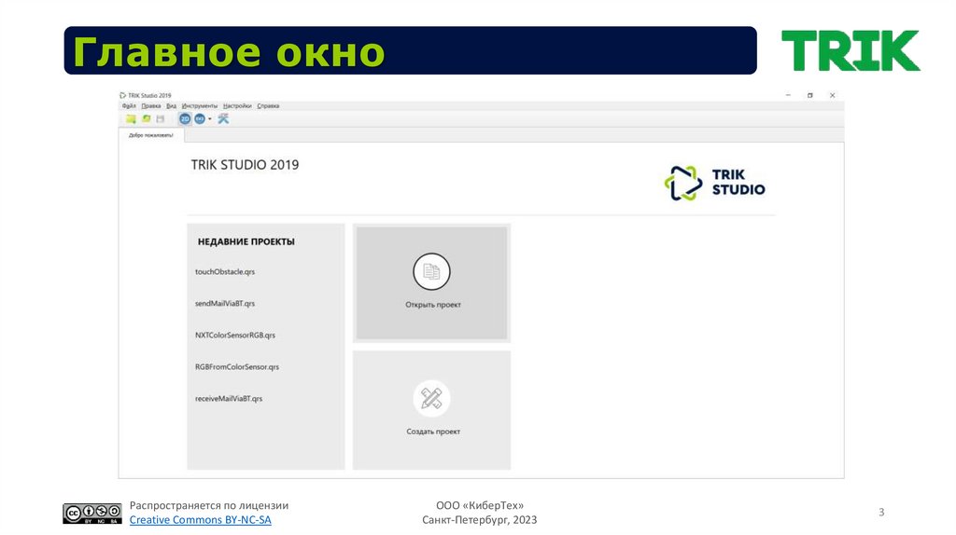This screenshot has width=956, height=535.
Task: Click the НЕДАВНИЕ ПРОЕКТЫ heading
Action: pyautogui.click(x=246, y=241)
